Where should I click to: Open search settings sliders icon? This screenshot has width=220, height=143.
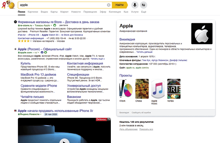(143, 5)
